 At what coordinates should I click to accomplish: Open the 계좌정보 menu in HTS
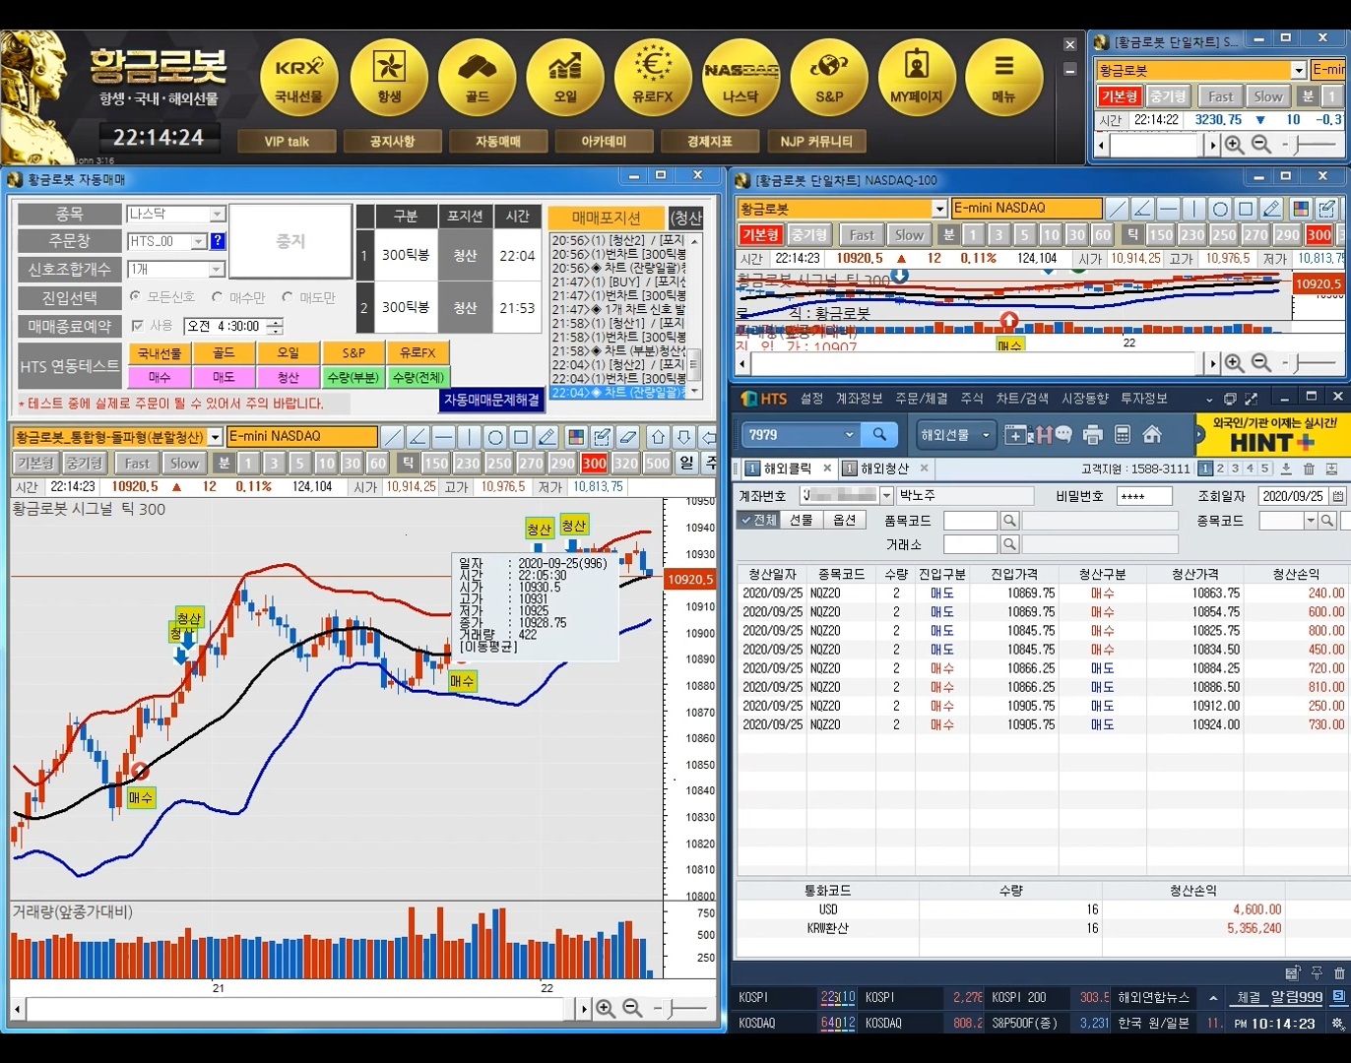pyautogui.click(x=859, y=399)
